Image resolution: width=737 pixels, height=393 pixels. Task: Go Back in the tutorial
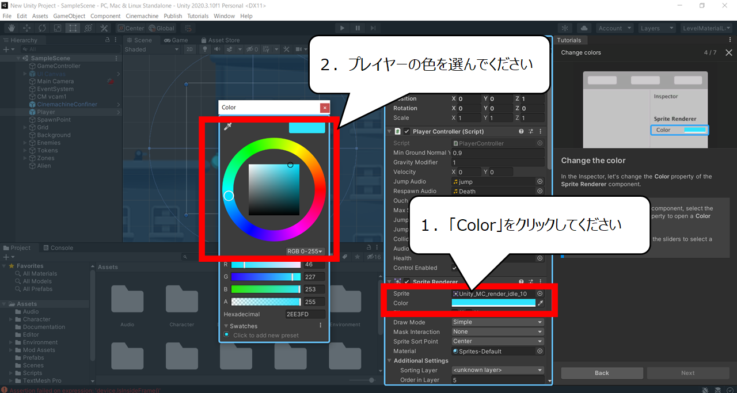[602, 373]
